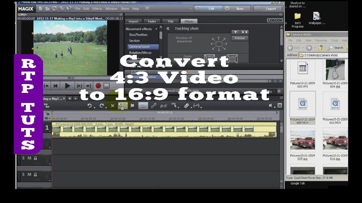Play the movie in preview monitor
Viewport: 362px width, 203px height.
click(x=68, y=86)
